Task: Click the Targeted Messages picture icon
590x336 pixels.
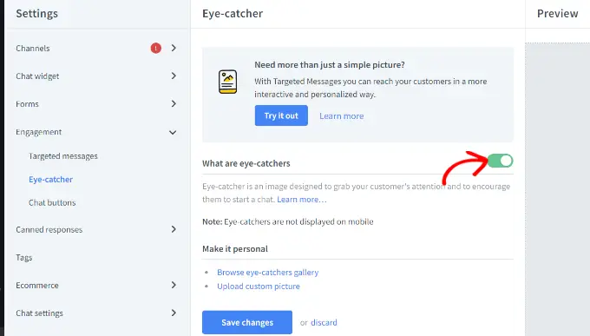Action: tap(227, 82)
